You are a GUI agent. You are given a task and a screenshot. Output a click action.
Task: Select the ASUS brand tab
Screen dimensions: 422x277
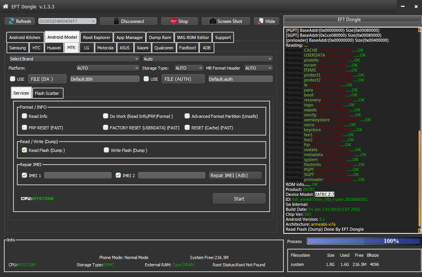124,47
